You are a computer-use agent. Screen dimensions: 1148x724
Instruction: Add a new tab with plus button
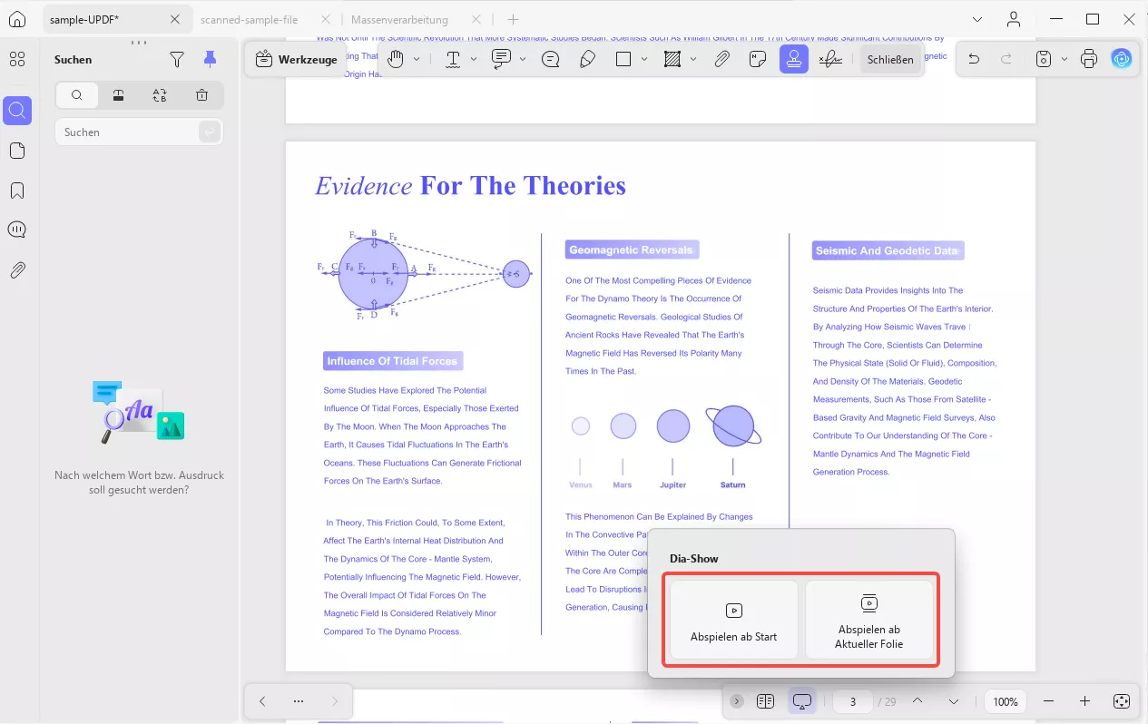513,19
